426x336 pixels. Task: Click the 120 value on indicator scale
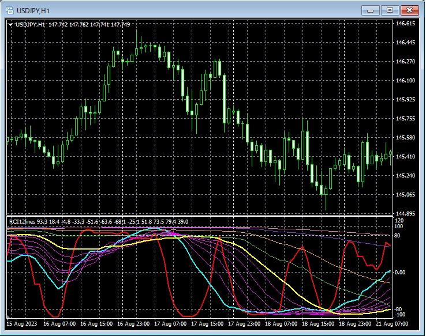(399, 221)
